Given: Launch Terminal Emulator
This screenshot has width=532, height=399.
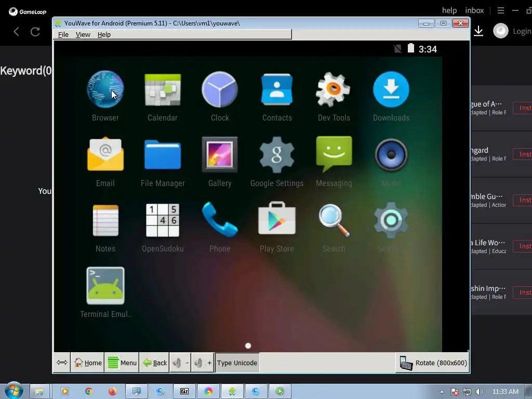Looking at the screenshot, I should click(x=105, y=286).
